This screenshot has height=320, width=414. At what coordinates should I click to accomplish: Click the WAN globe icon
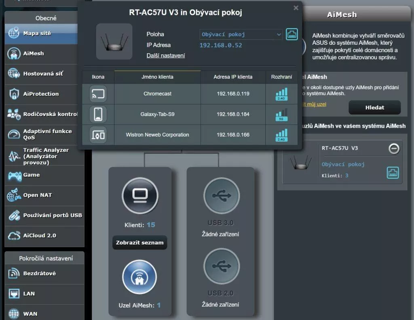(14, 314)
